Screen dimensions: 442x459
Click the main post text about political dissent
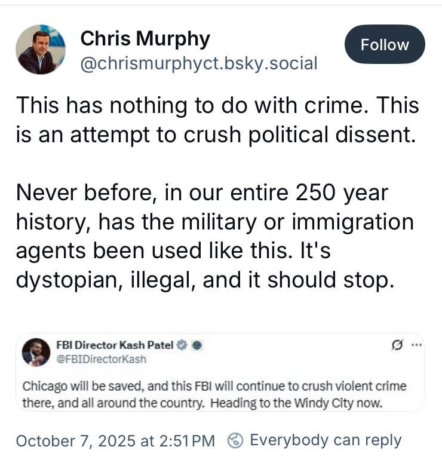[x=216, y=120]
